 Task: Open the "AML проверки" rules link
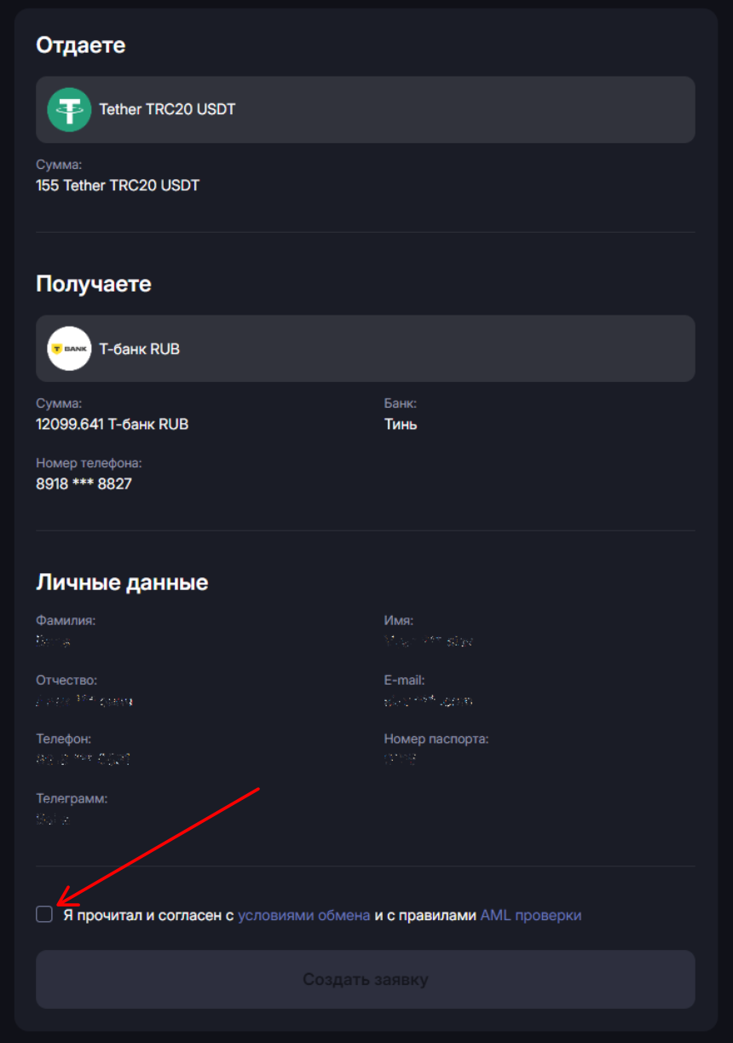pyautogui.click(x=530, y=915)
